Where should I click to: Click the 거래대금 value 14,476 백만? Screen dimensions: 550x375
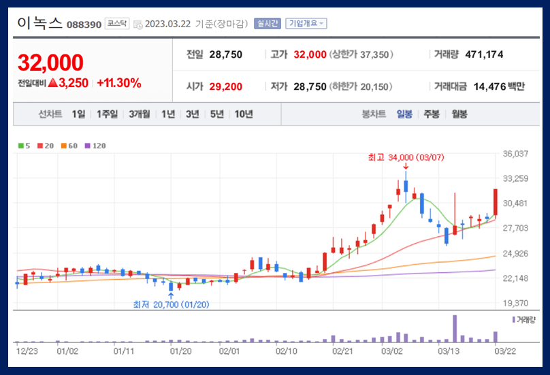[499, 86]
